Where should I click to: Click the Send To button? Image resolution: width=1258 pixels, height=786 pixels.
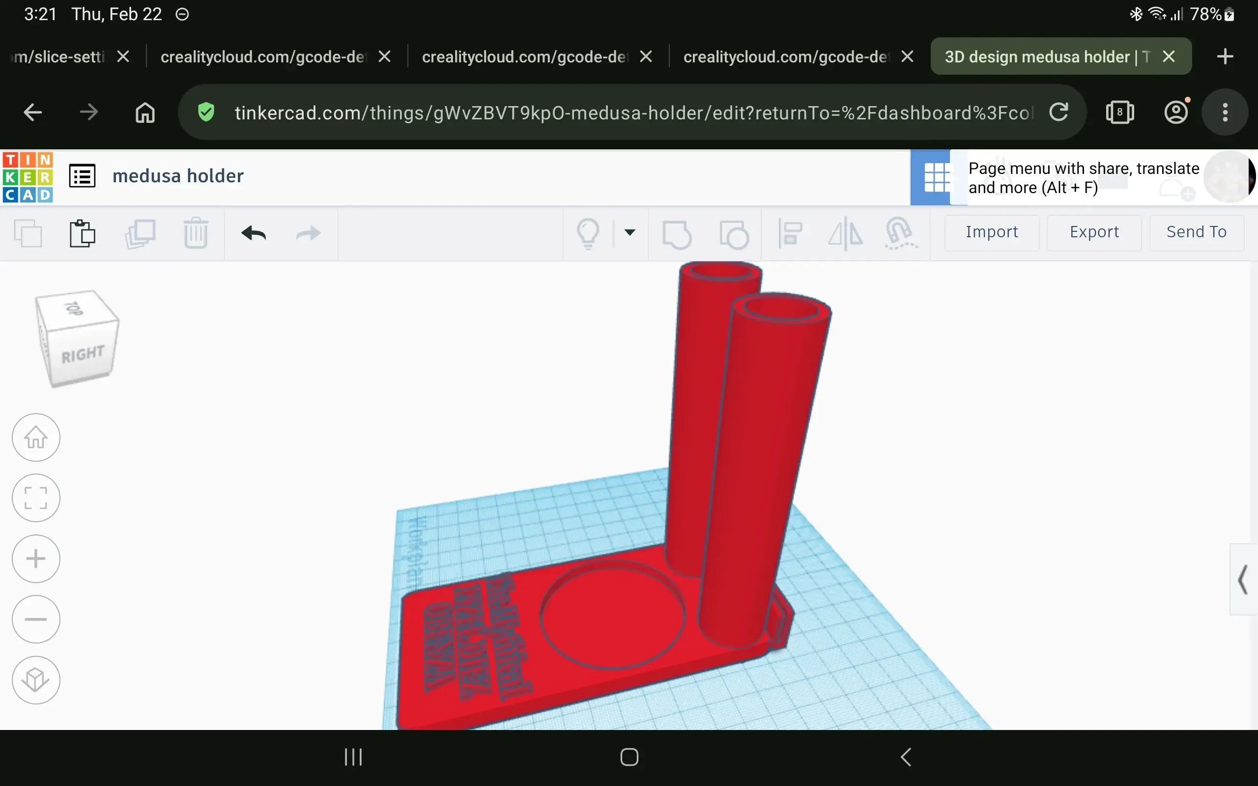coord(1197,232)
